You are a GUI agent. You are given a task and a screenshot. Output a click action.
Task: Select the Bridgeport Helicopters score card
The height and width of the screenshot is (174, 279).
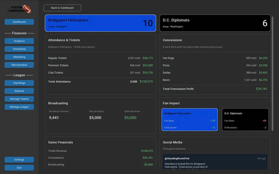pyautogui.click(x=100, y=23)
